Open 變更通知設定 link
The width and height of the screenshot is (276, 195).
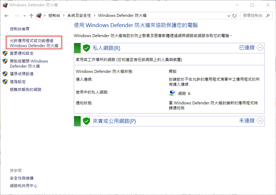[x=22, y=53]
